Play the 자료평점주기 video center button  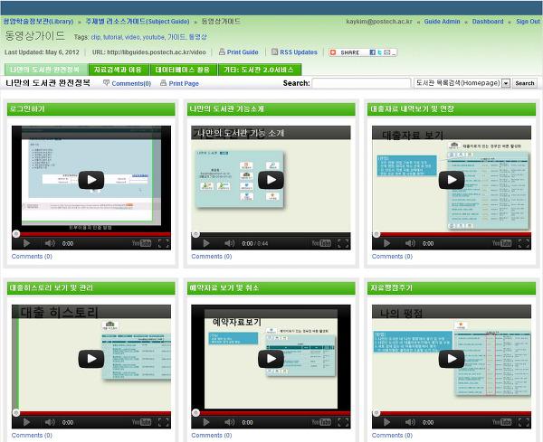(x=452, y=359)
